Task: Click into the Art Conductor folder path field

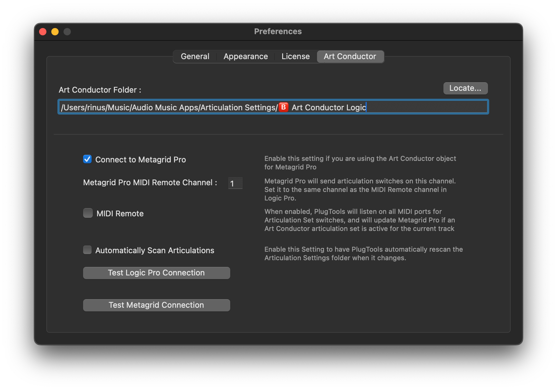Action: coord(424,107)
